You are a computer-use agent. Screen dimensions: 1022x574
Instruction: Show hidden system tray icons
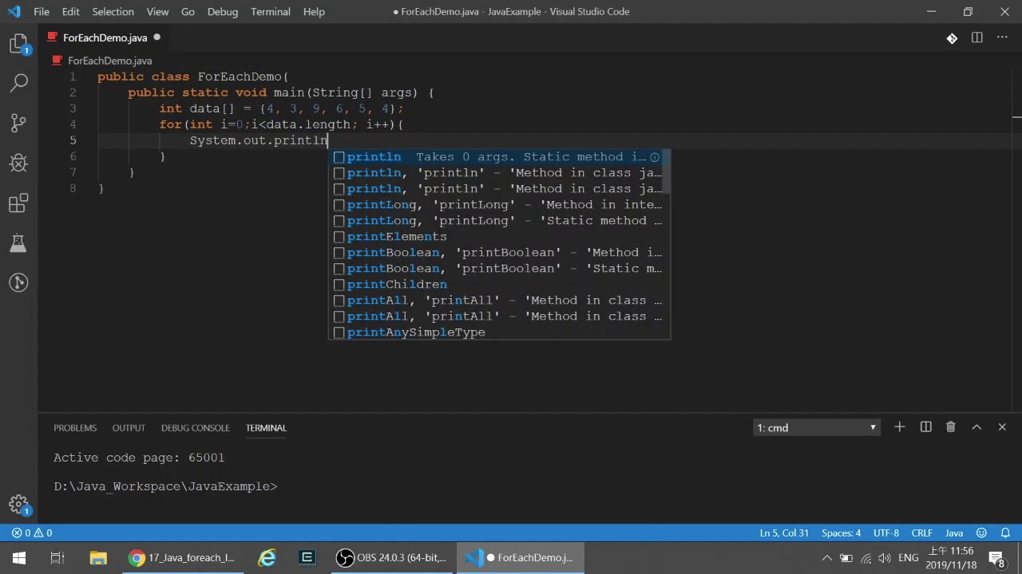[x=827, y=558]
